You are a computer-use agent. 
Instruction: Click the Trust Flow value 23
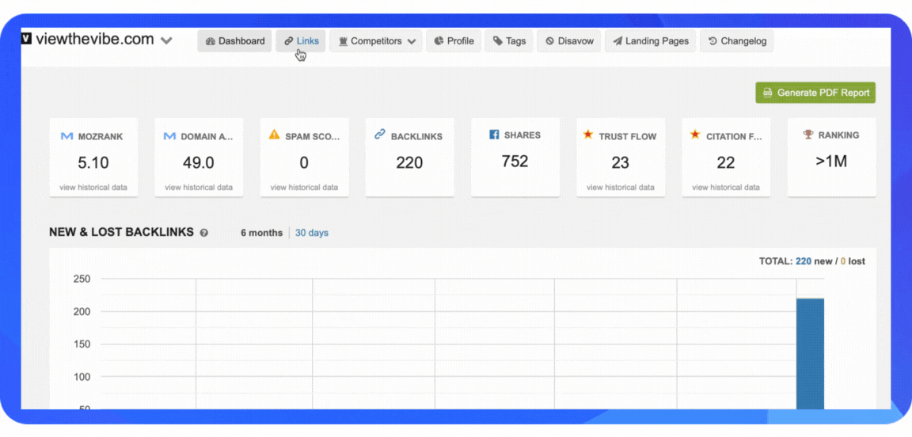(x=620, y=163)
